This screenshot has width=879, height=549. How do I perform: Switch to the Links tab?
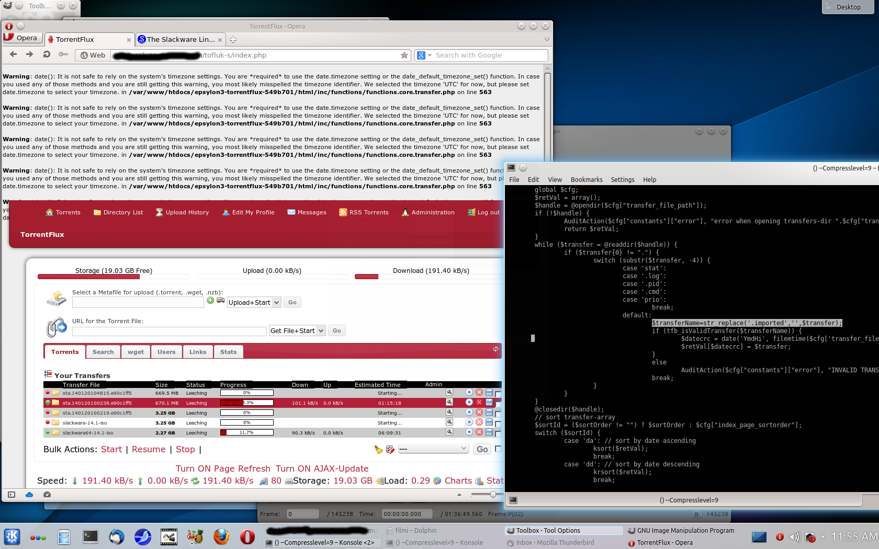pyautogui.click(x=198, y=352)
